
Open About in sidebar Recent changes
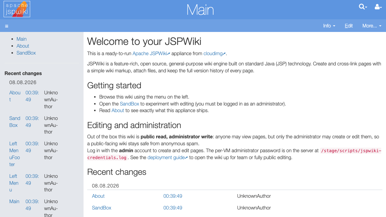(x=15, y=96)
